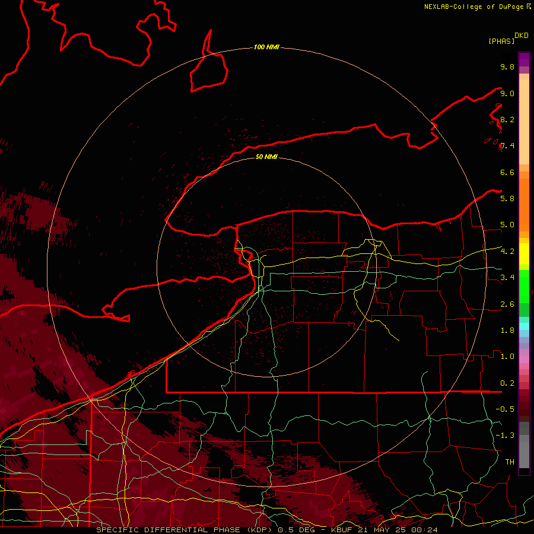Click the -0.5 color scale value
The height and width of the screenshot is (534, 534).
[505, 409]
